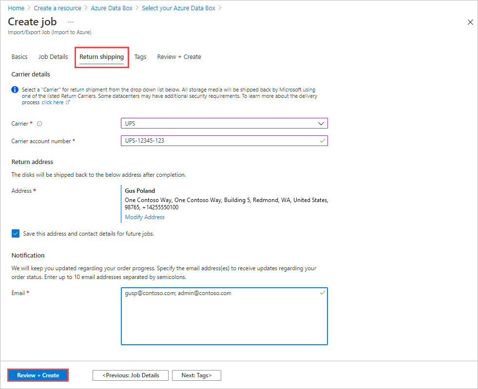Click the X icon to close Create job
This screenshot has height=389, width=478.
pyautogui.click(x=470, y=22)
